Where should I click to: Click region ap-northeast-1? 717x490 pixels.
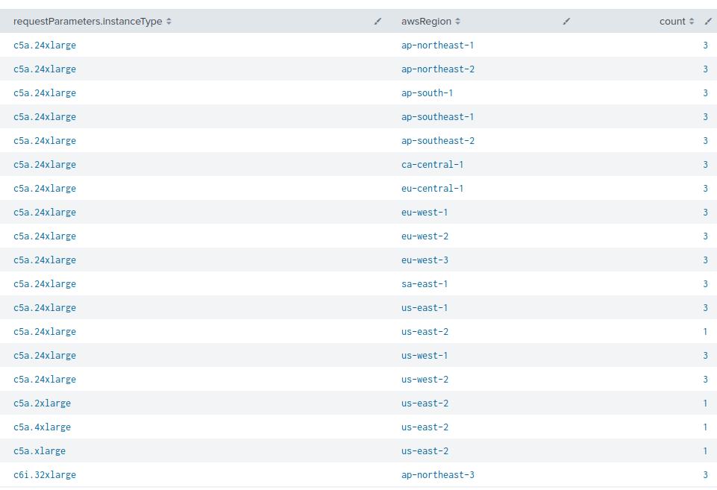click(x=438, y=45)
